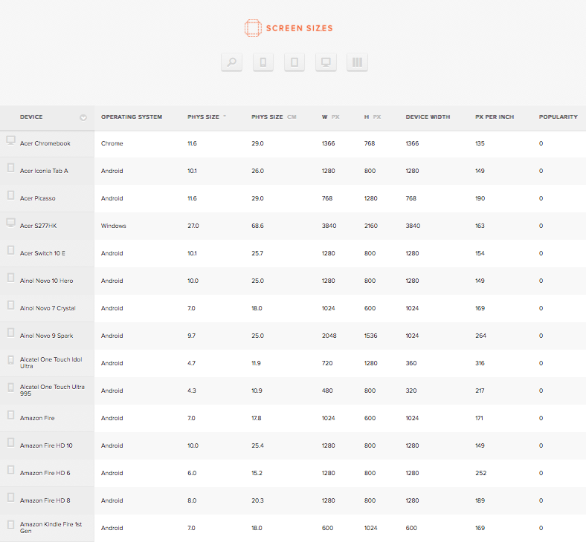Sort by Device column header
Screen dimensions: 586x542
click(x=31, y=117)
